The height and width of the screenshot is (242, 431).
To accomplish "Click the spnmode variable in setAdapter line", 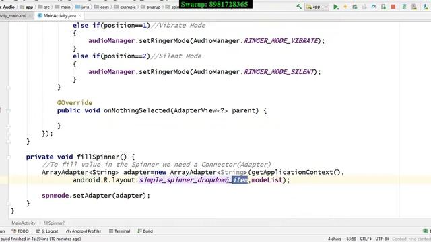I will pos(55,196).
